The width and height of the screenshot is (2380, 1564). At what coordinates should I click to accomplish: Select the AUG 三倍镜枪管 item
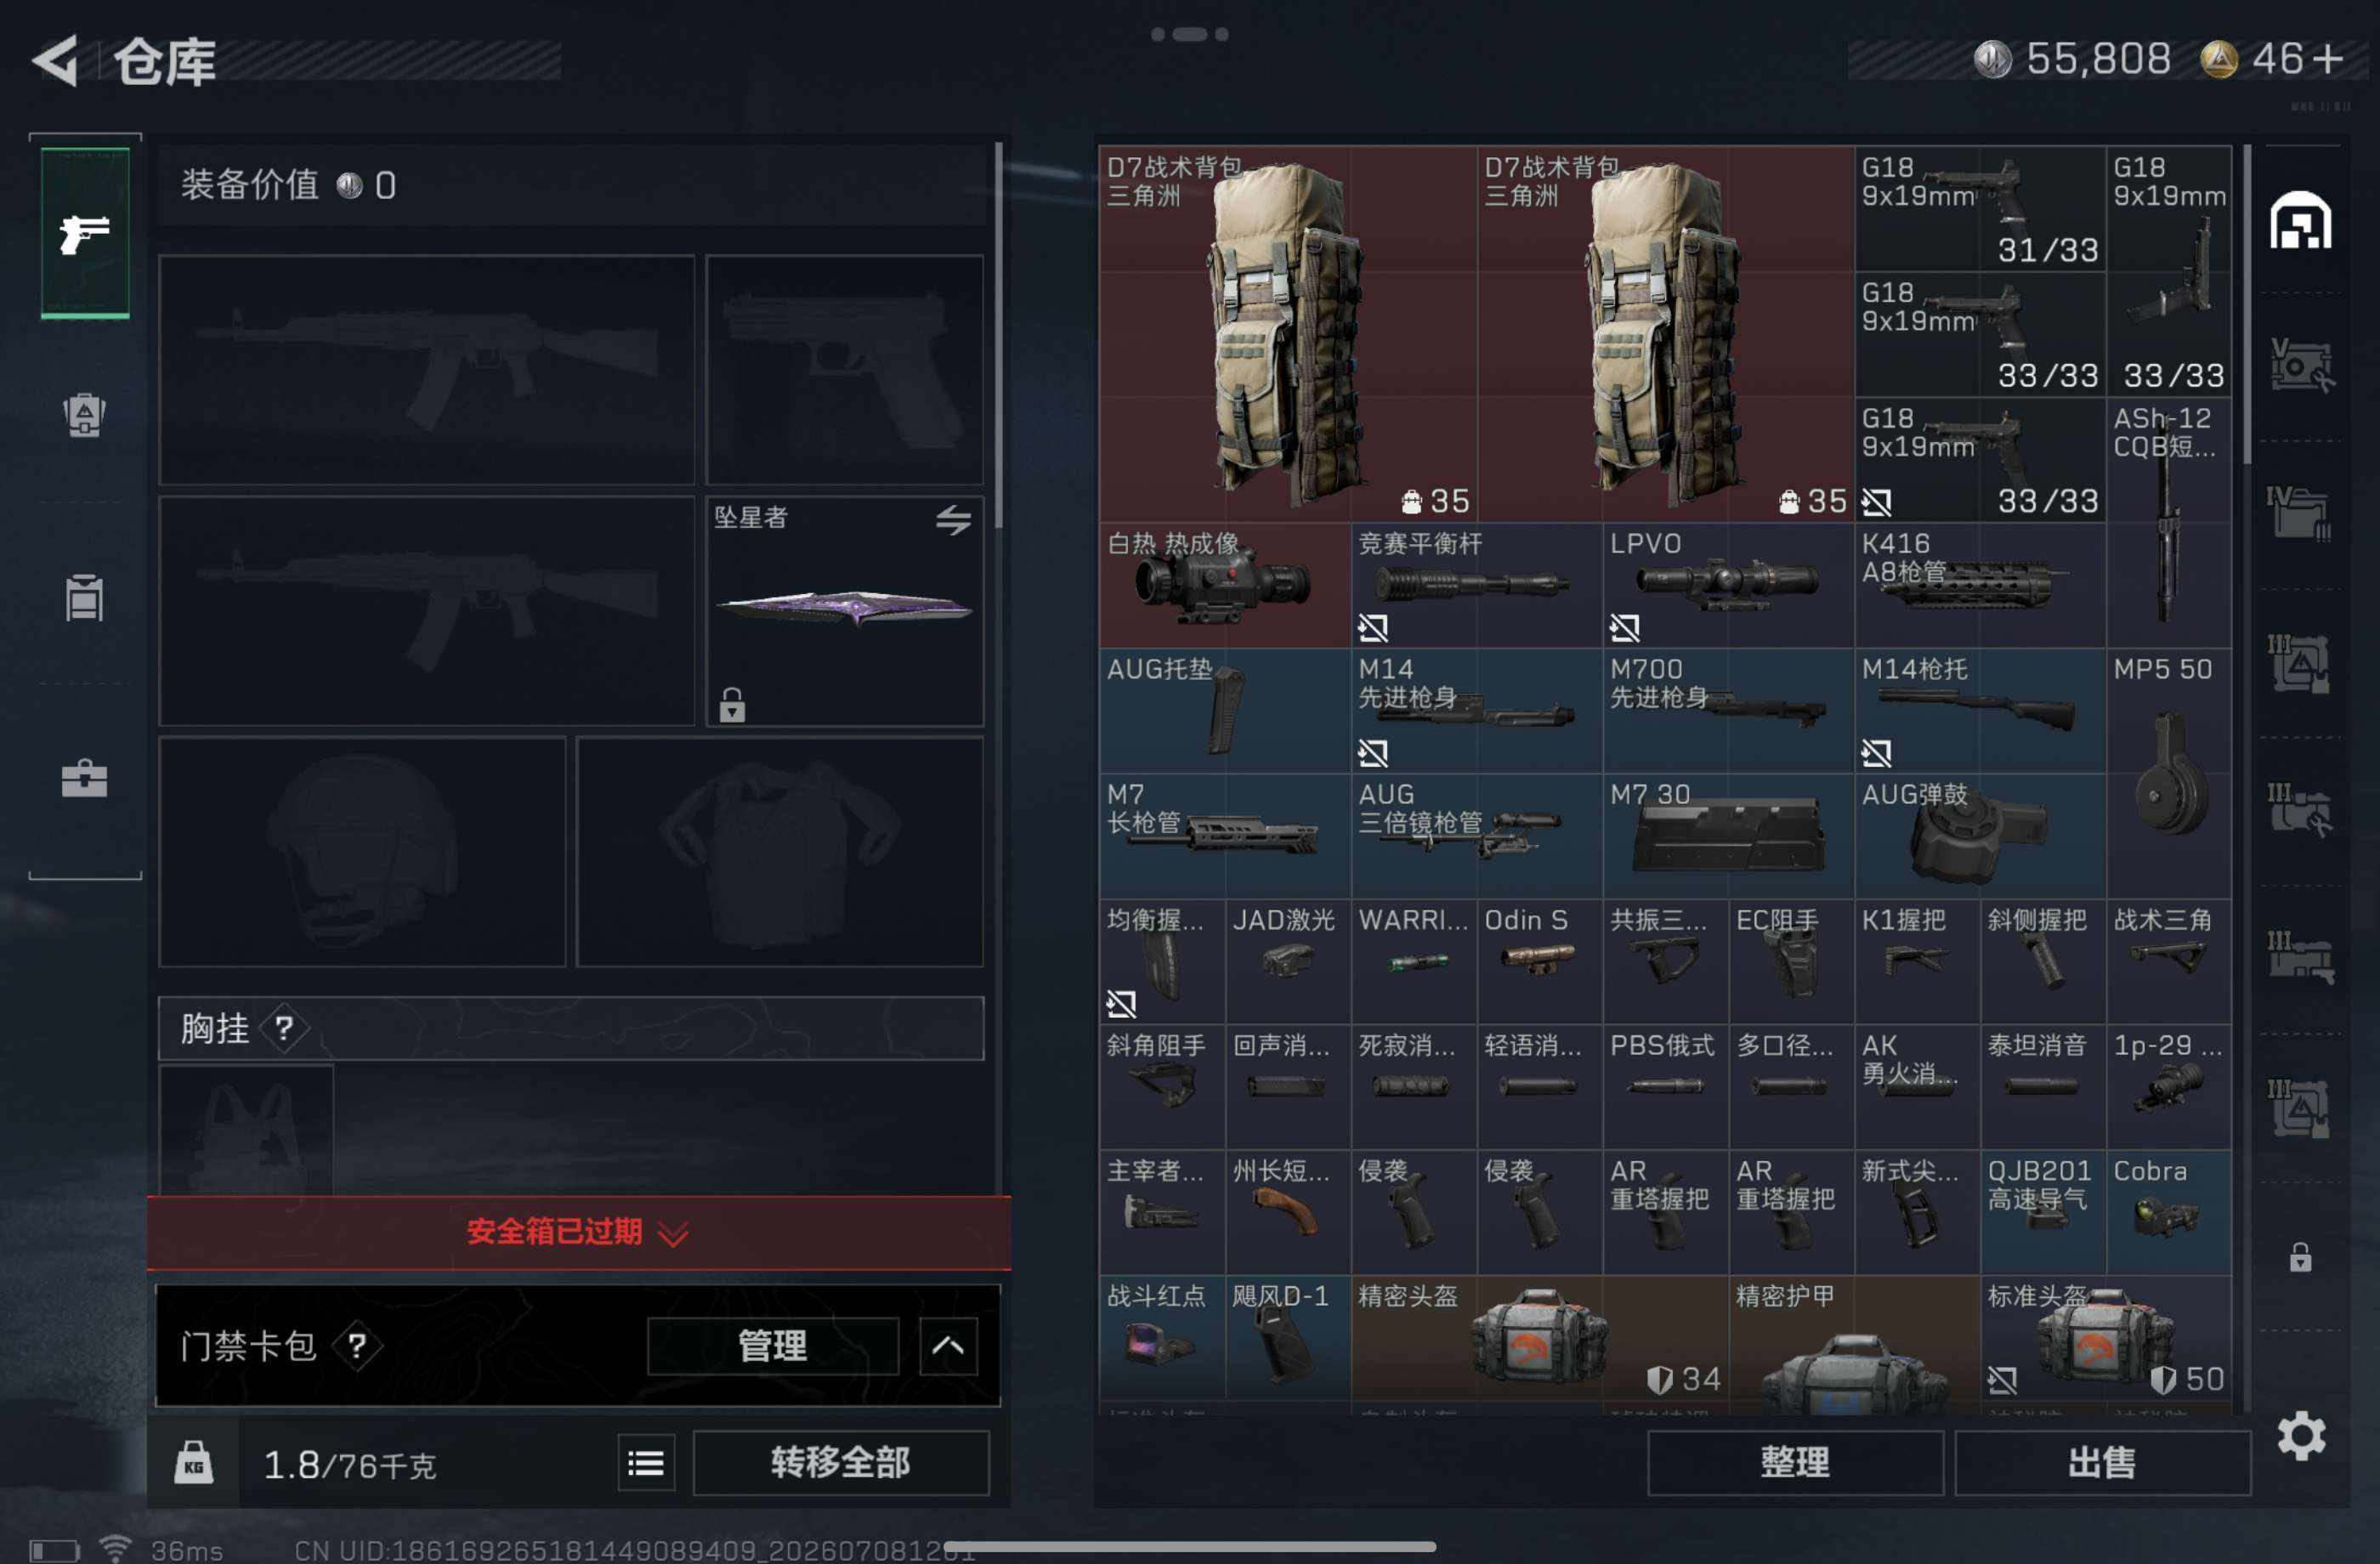point(1476,836)
